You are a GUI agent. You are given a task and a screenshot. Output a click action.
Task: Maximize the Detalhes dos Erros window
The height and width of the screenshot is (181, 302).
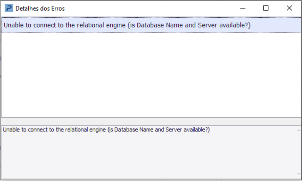coord(266,8)
